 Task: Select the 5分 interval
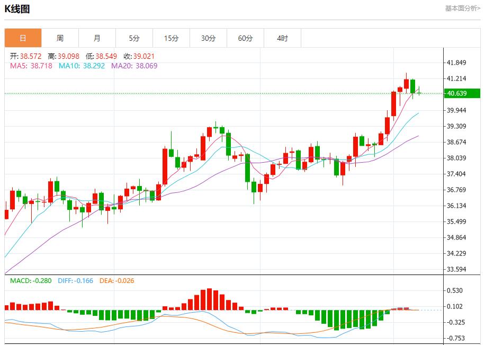pos(134,38)
